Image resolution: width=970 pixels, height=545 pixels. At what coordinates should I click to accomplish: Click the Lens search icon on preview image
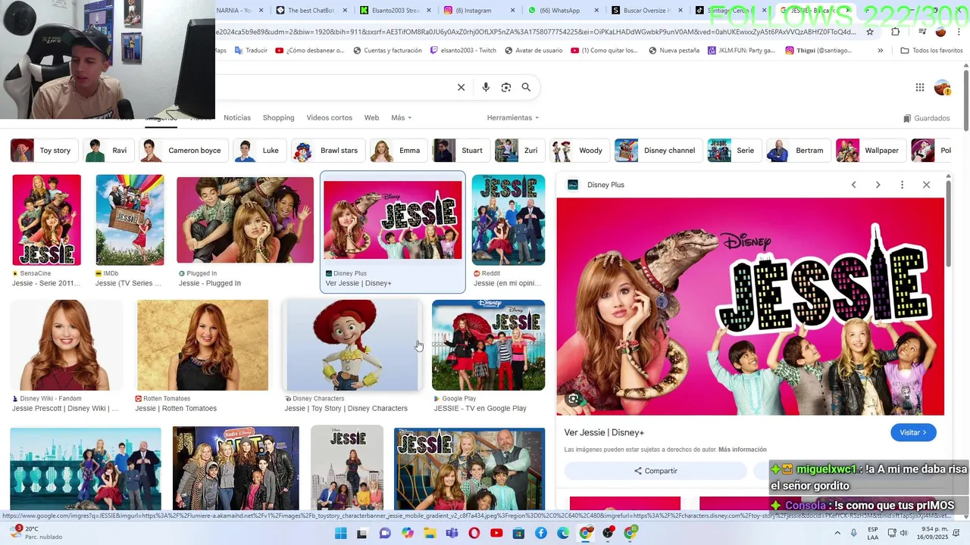click(574, 399)
